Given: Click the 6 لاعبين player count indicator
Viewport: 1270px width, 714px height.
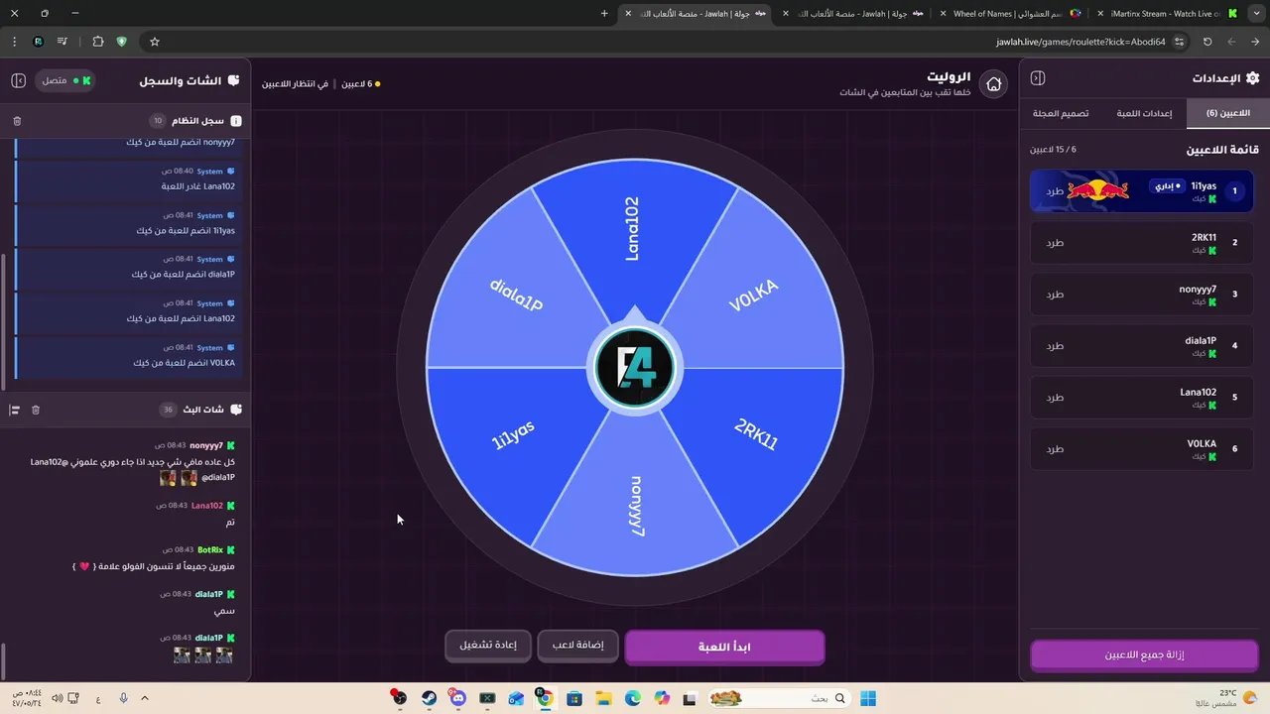Looking at the screenshot, I should (361, 84).
